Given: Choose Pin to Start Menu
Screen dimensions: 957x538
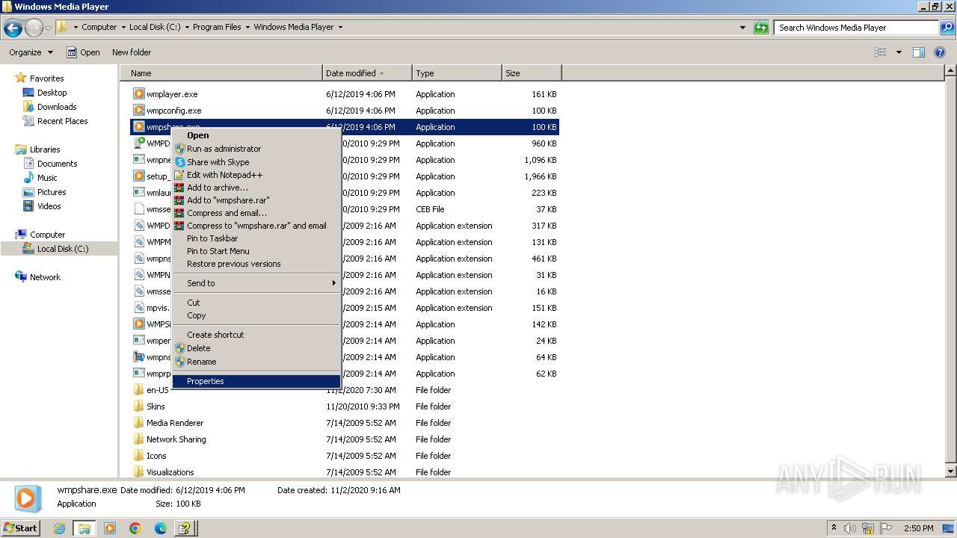Looking at the screenshot, I should point(256,251).
